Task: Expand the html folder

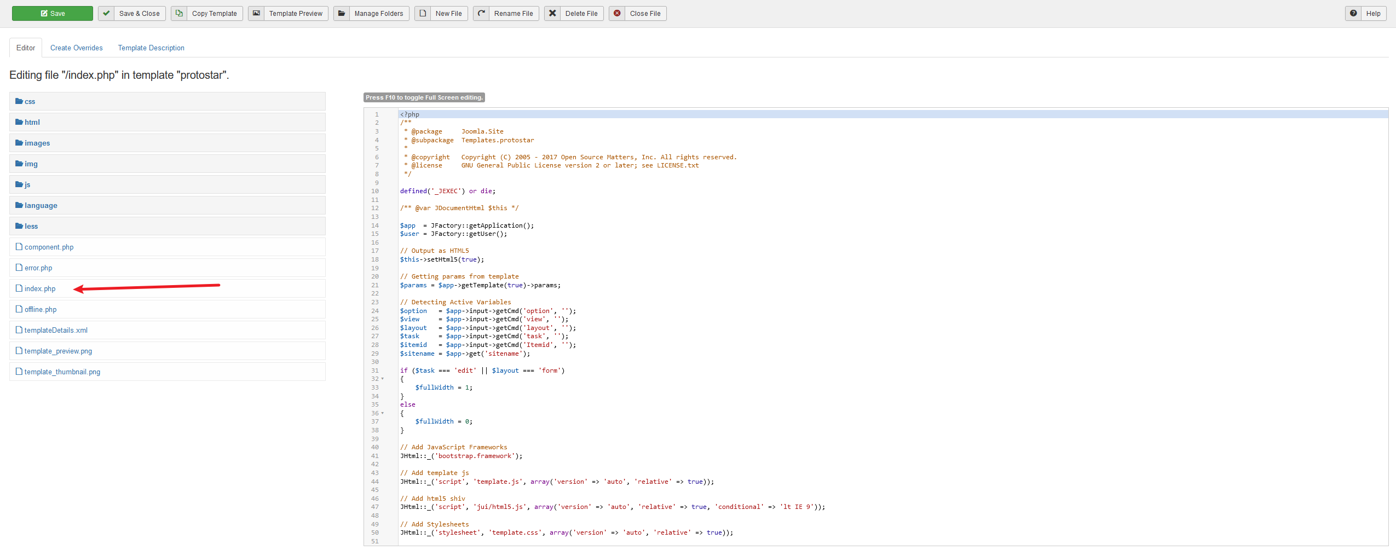Action: pos(168,122)
